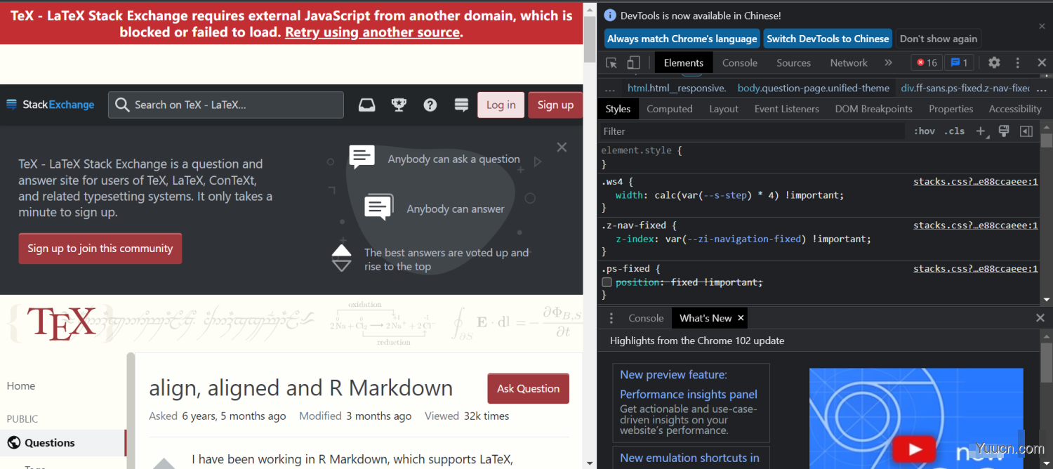
Task: Activate the inspect element picker tool
Action: [x=611, y=62]
